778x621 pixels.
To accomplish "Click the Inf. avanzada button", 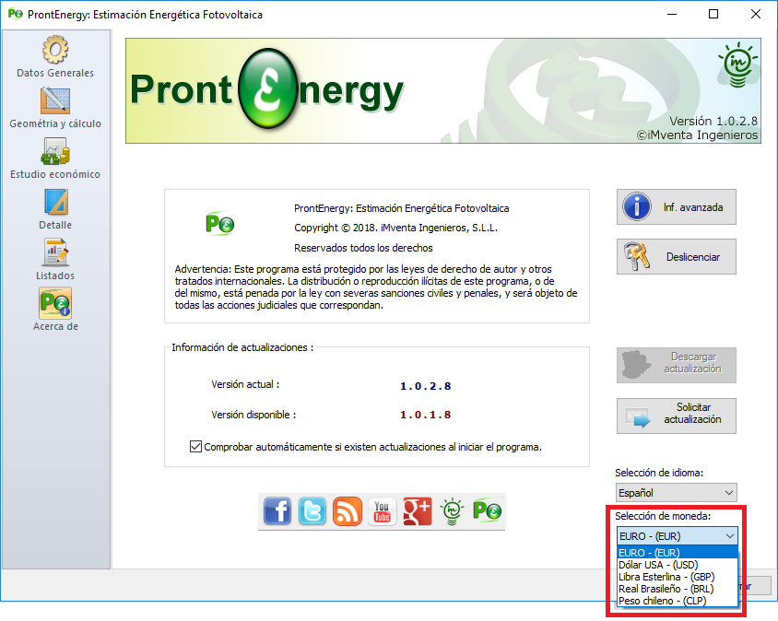I will pyautogui.click(x=677, y=206).
